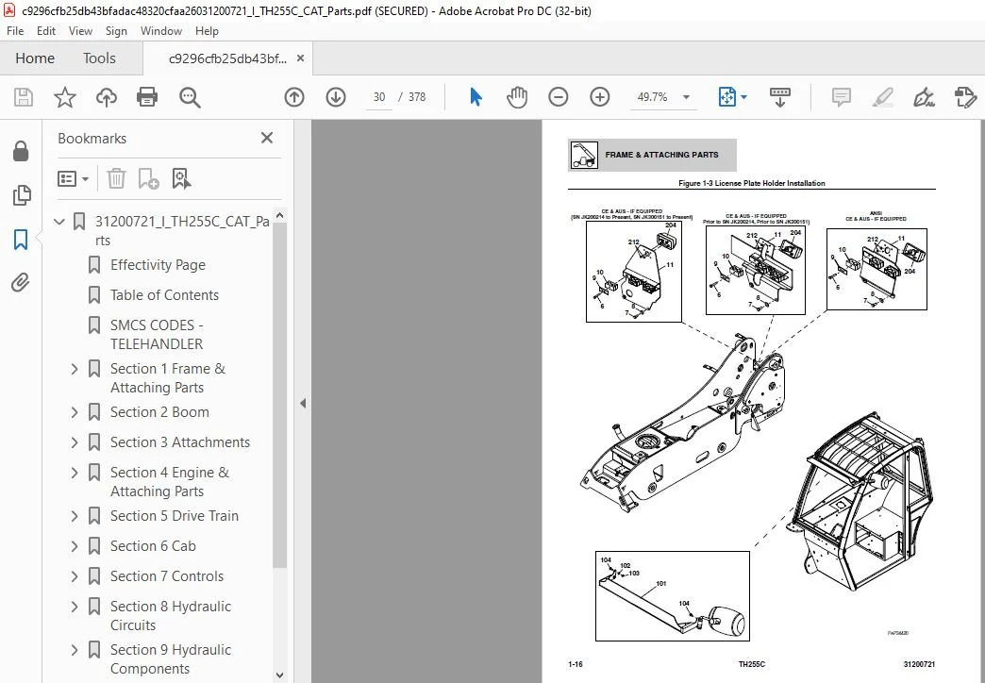Open the Window menu
Image resolution: width=985 pixels, height=683 pixels.
coord(160,31)
